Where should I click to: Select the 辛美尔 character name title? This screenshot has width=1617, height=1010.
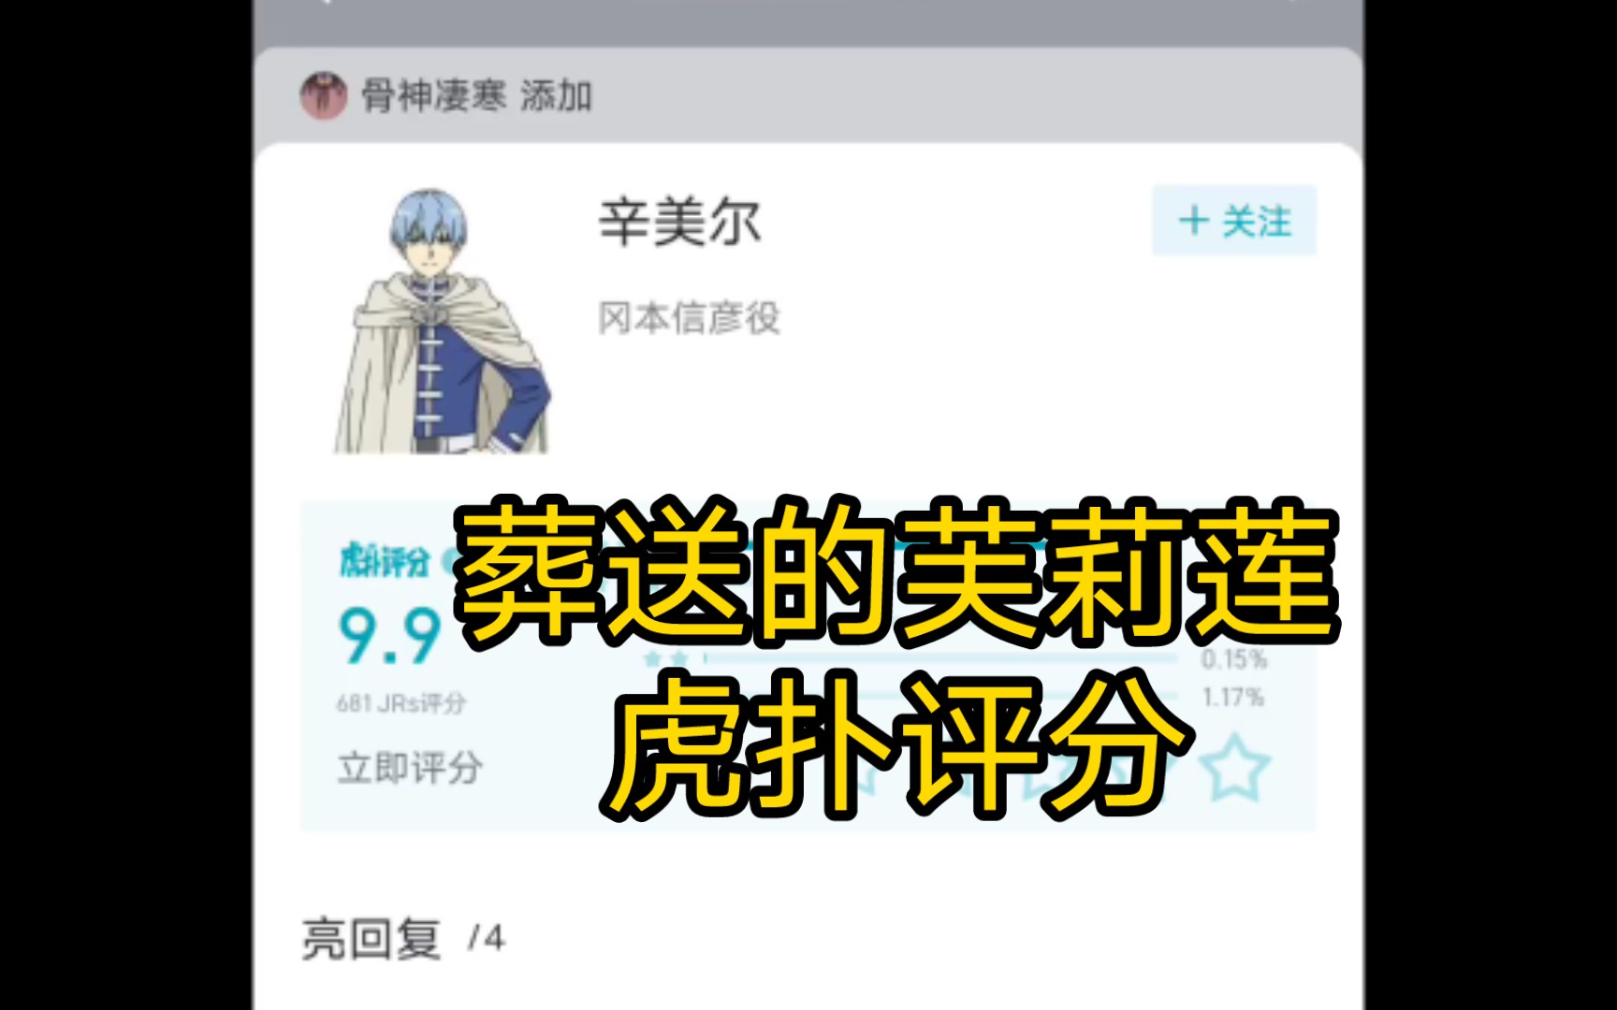point(679,222)
